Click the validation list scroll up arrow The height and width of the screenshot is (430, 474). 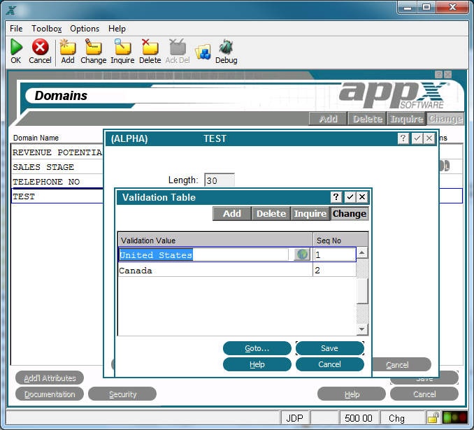coord(362,252)
